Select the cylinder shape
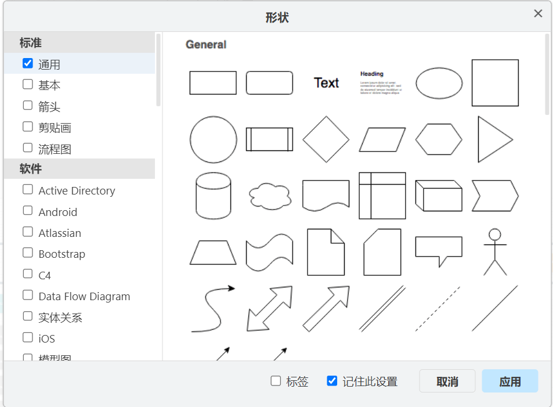The image size is (553, 407). tap(212, 196)
